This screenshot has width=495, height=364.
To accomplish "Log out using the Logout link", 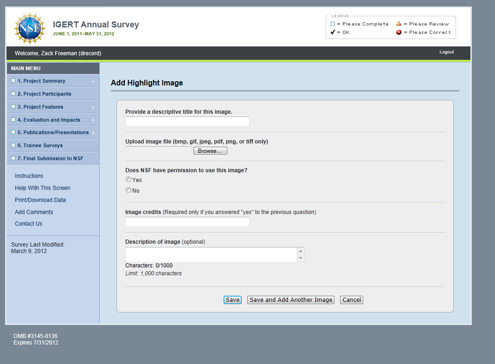I will coord(446,52).
